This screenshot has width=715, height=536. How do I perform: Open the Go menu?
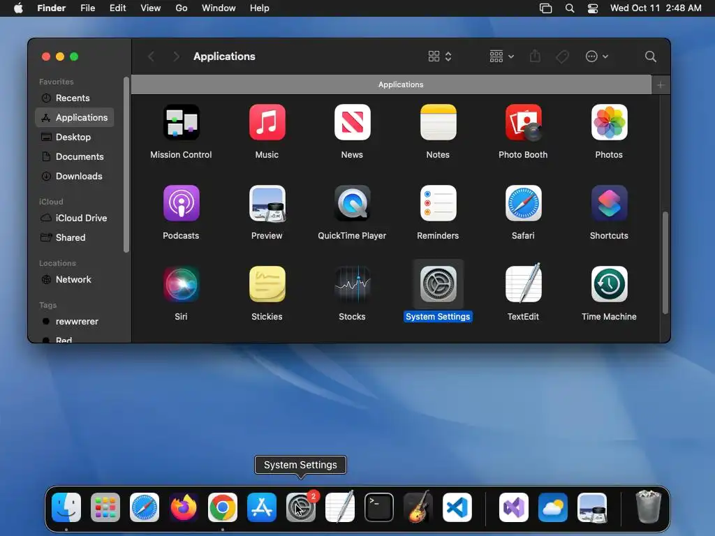pos(182,8)
